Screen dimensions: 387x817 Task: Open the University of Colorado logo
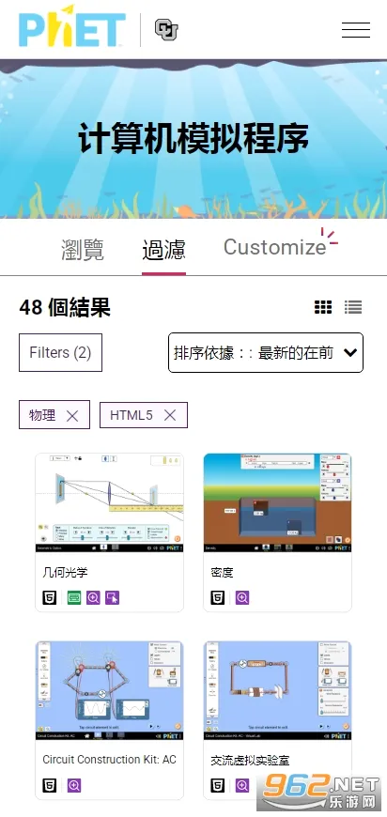click(166, 30)
